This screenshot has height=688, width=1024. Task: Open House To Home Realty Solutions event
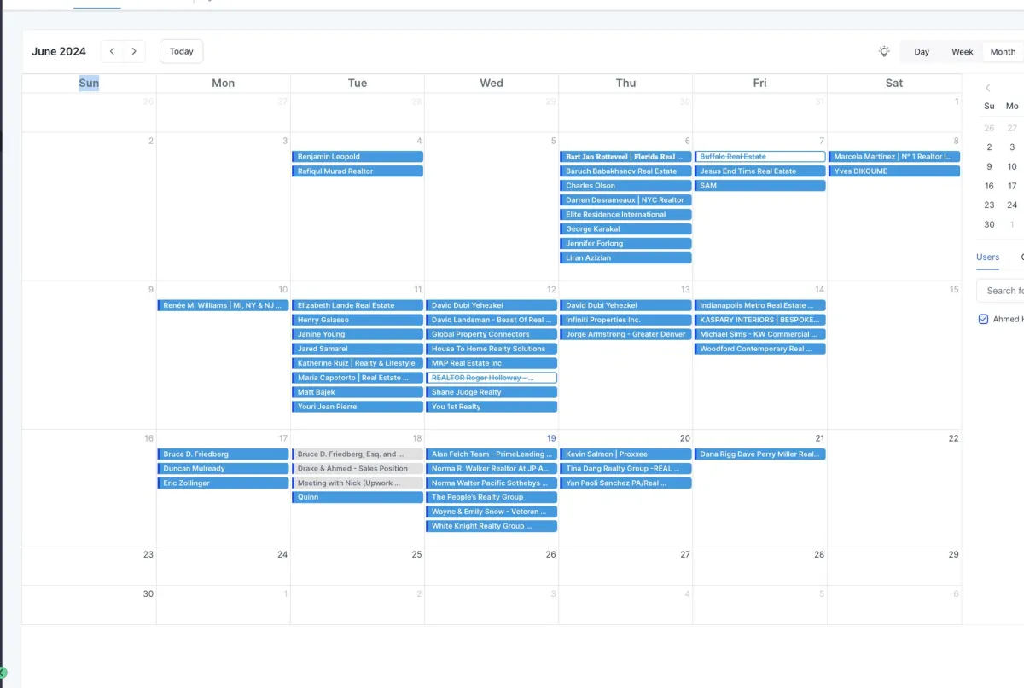492,349
